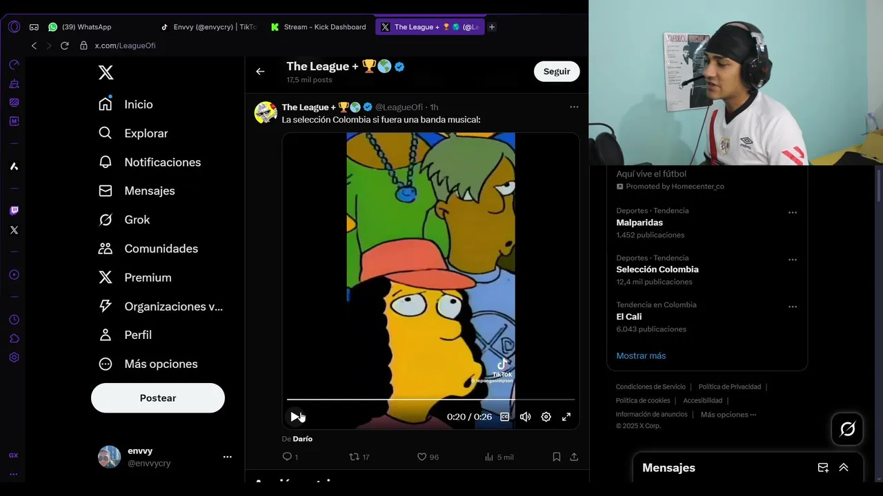Screen dimensions: 883x496
Task: Open the envvy account switcher menu
Action: click(227, 457)
